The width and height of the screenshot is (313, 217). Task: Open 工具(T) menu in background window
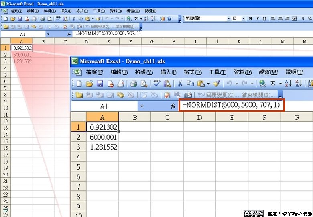pos(99,11)
